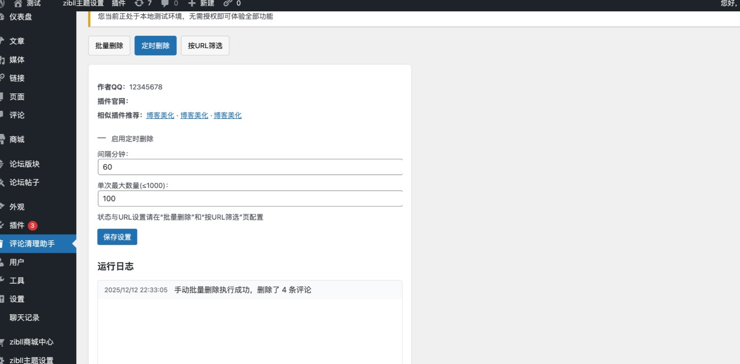This screenshot has width=740, height=364.
Task: Open the updates icon showing 7
Action: pyautogui.click(x=139, y=3)
